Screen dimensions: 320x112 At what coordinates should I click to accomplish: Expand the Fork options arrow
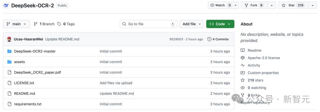[x=272, y=5]
